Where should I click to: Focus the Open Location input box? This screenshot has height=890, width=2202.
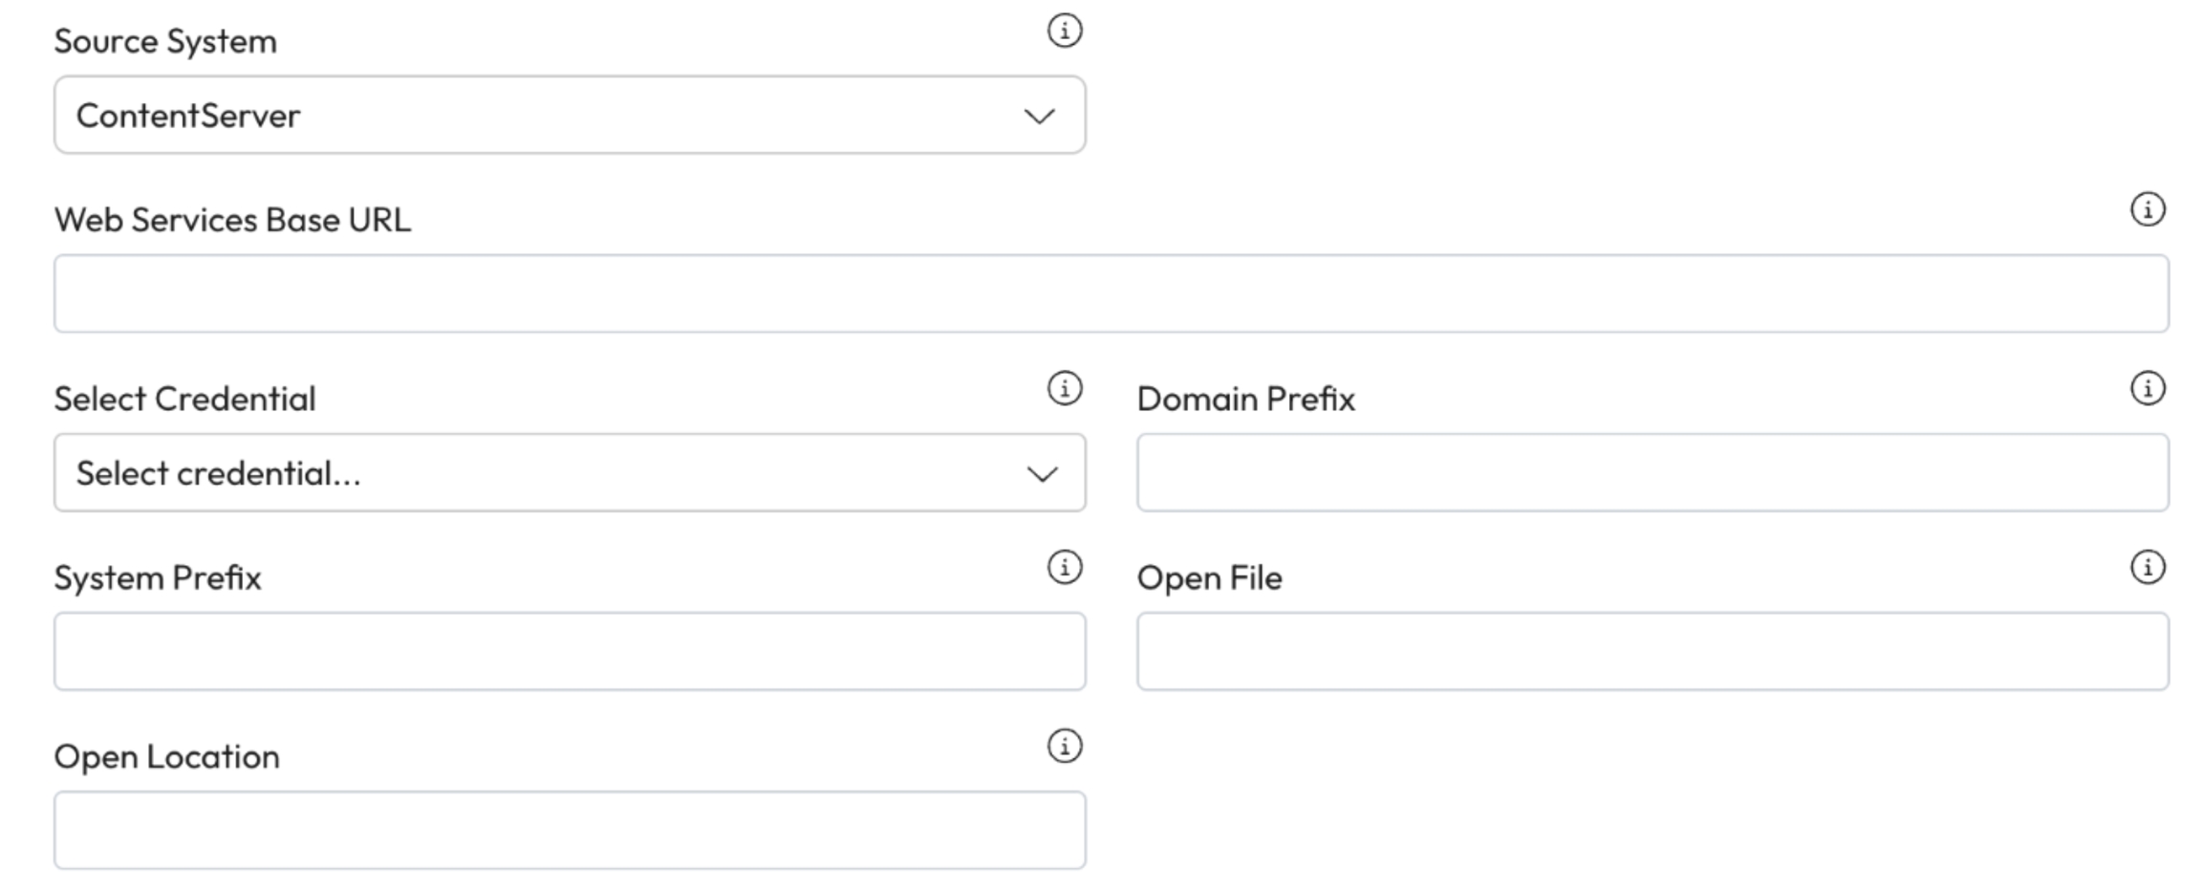pyautogui.click(x=570, y=831)
